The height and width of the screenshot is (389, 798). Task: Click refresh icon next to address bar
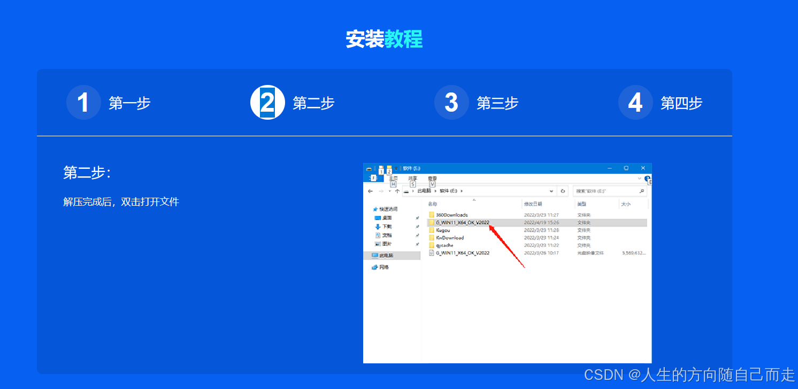(x=563, y=191)
